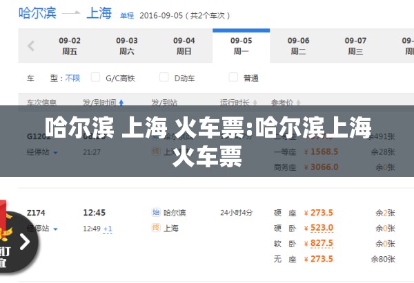This screenshot has width=414, height=283.
Task: Select the 09-04 周日 date tab
Action: [184, 46]
